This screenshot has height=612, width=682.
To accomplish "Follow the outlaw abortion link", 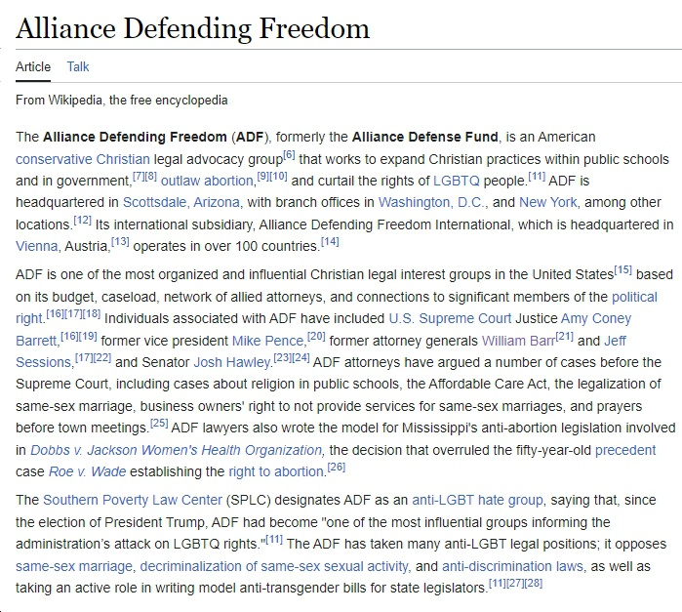I will click(207, 181).
